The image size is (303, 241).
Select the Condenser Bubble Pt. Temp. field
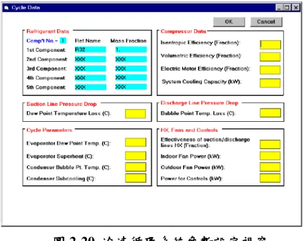click(136, 167)
